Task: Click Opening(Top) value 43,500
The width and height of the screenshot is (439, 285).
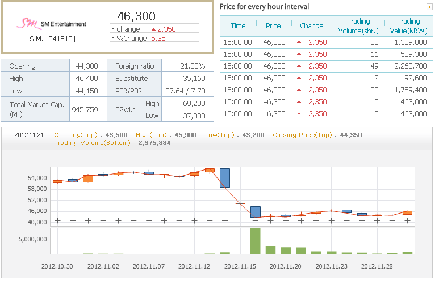Action: [x=116, y=135]
